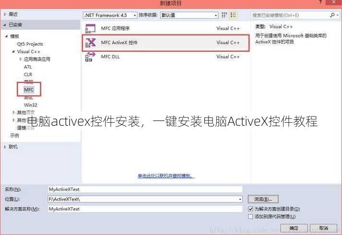Collapse the Visual C++ tree node
342x235 pixels.
click(x=13, y=52)
